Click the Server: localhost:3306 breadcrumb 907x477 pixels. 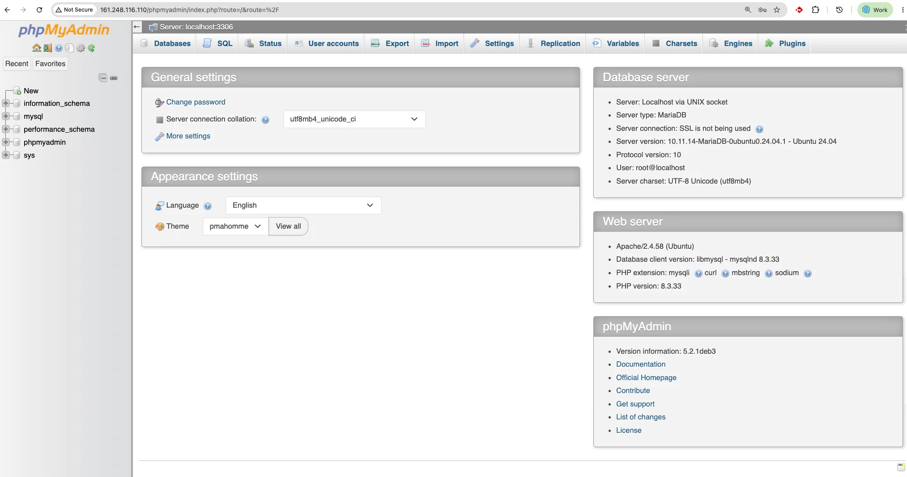(196, 27)
